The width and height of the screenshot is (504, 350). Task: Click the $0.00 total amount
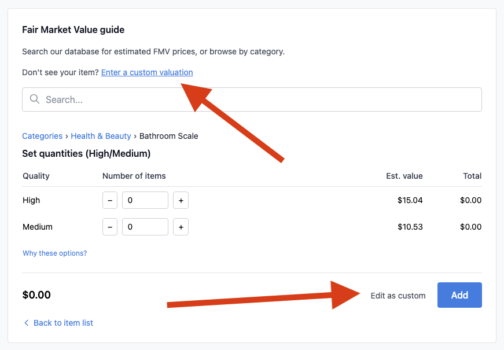point(36,295)
